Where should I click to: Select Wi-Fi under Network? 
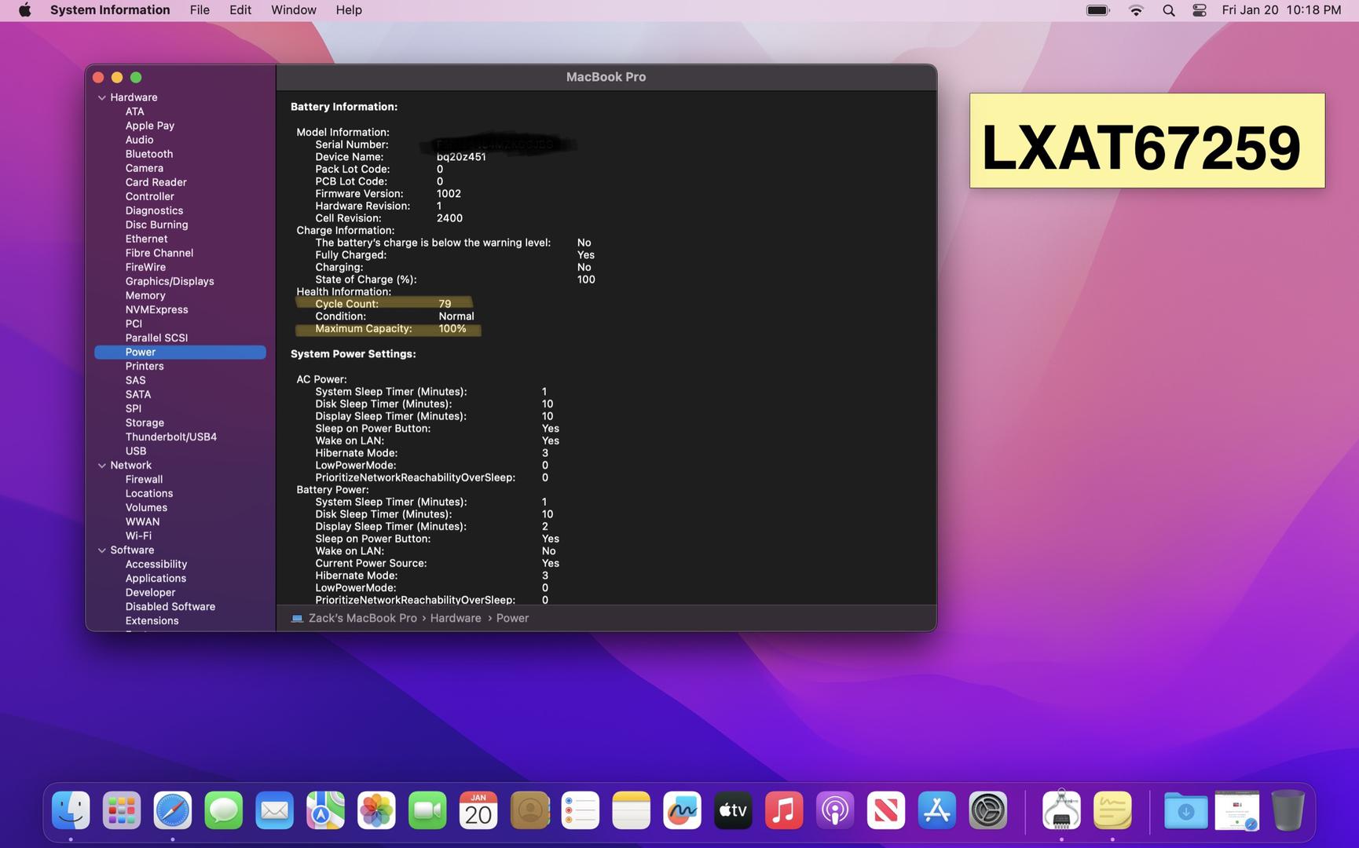click(x=138, y=535)
